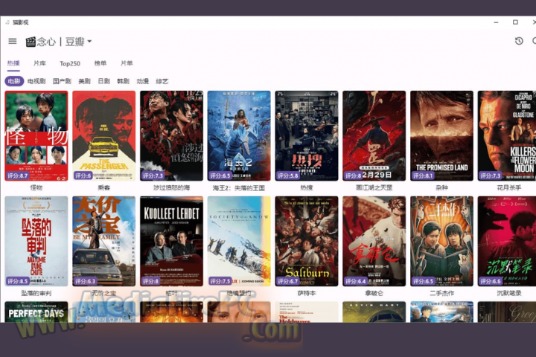Open the 热搜 movie poster
The image size is (536, 357).
click(x=307, y=135)
